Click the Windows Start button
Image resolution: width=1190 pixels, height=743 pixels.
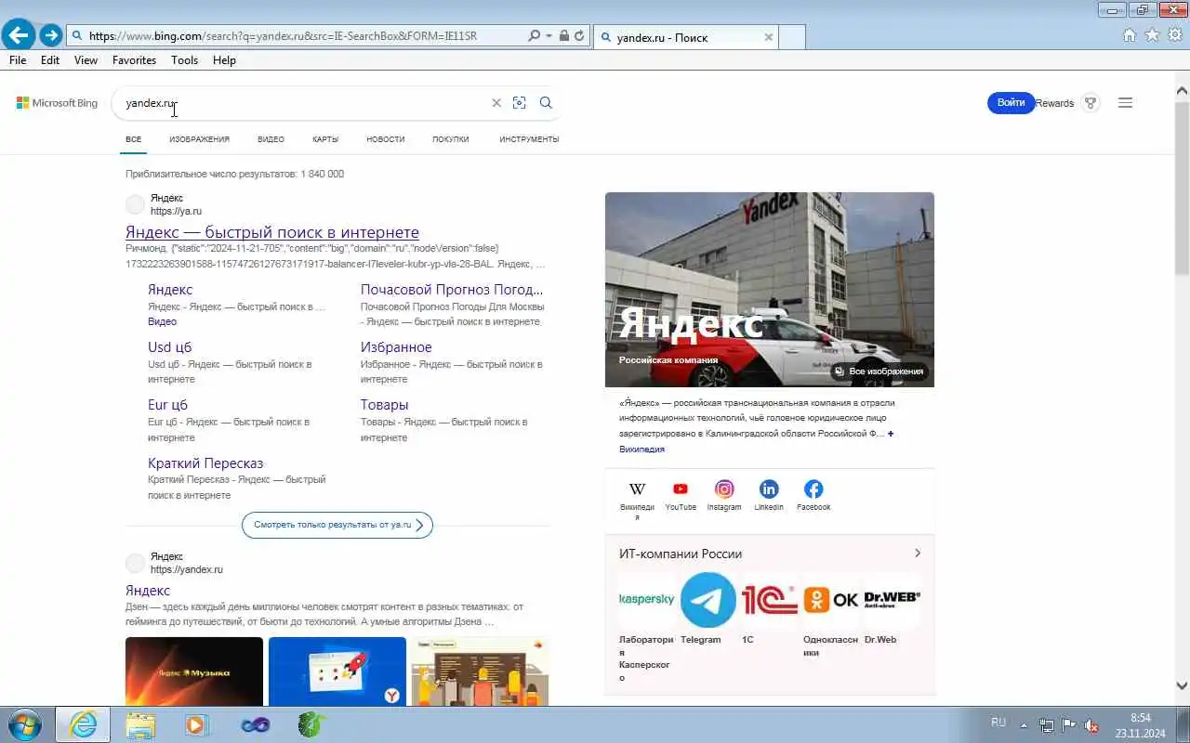[24, 724]
